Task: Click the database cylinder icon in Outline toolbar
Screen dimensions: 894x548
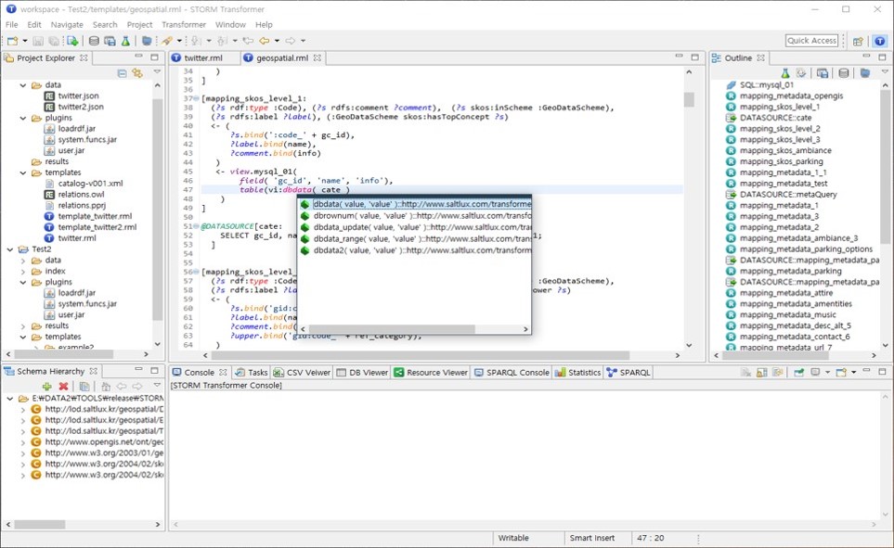Action: [x=843, y=73]
